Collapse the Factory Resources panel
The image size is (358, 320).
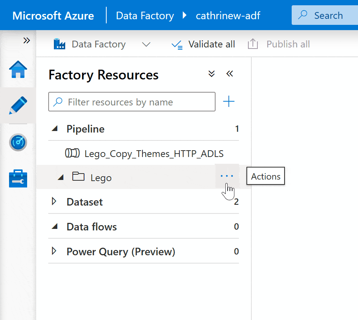(x=229, y=73)
